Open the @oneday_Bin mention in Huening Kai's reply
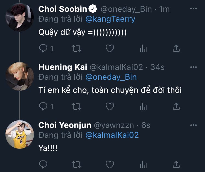205x172 pixels. 111,77
